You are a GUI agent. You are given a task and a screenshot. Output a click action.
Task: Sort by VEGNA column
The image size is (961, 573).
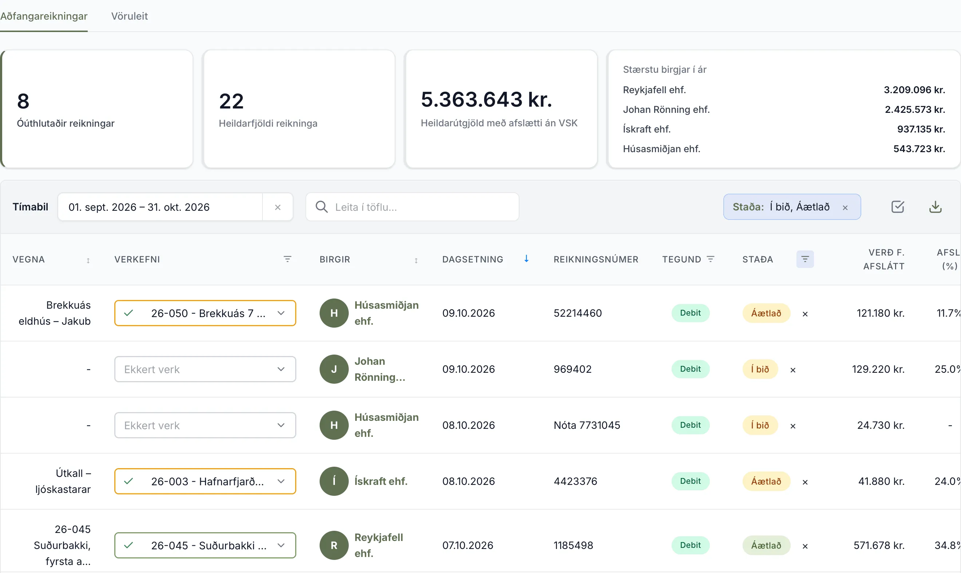[88, 260]
